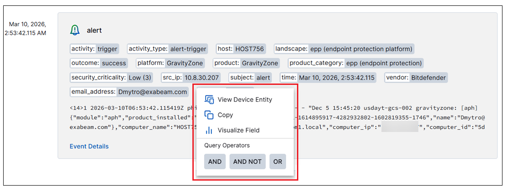Screen dimensions: 507x191
Task: Click the Query Operators heading
Action: pos(227,145)
